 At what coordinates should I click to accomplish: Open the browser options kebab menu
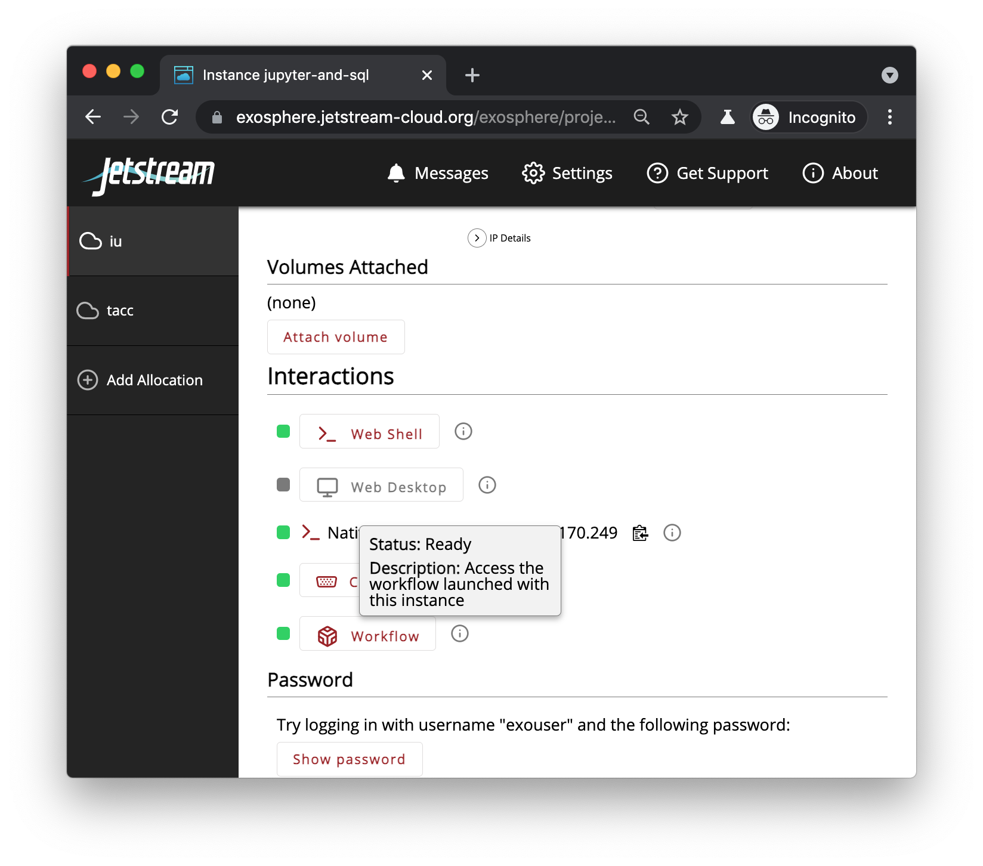click(889, 117)
